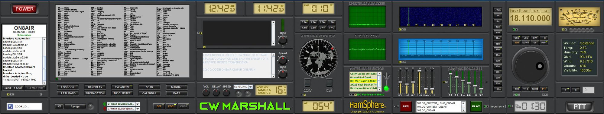Click the green PLAY button
The width and height of the screenshot is (604, 114).
[x=476, y=106]
